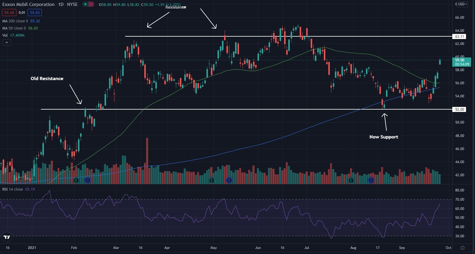Click the spread value 0.01
This screenshot has height=254, width=475.
[x=22, y=13]
